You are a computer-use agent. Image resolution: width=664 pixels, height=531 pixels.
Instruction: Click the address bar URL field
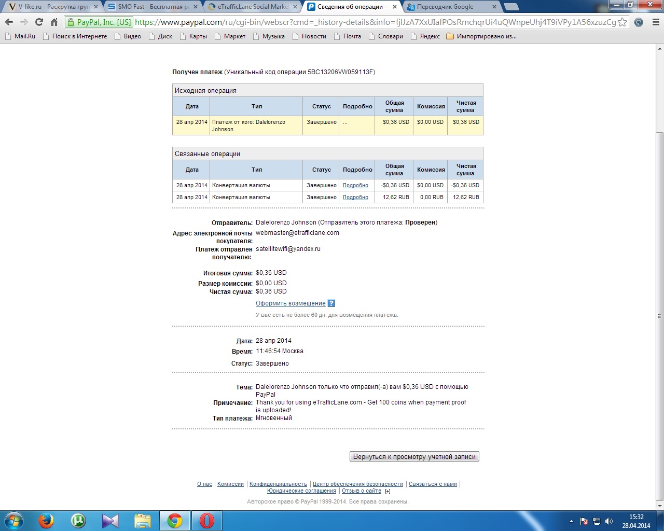[x=375, y=22]
